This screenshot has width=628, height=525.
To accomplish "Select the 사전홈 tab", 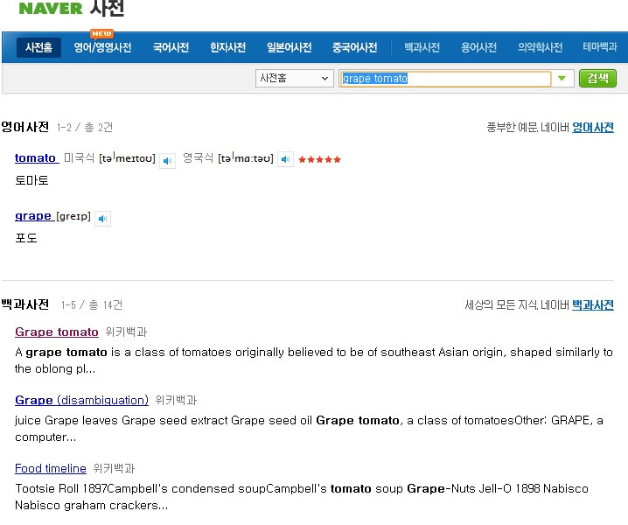I will click(38, 47).
